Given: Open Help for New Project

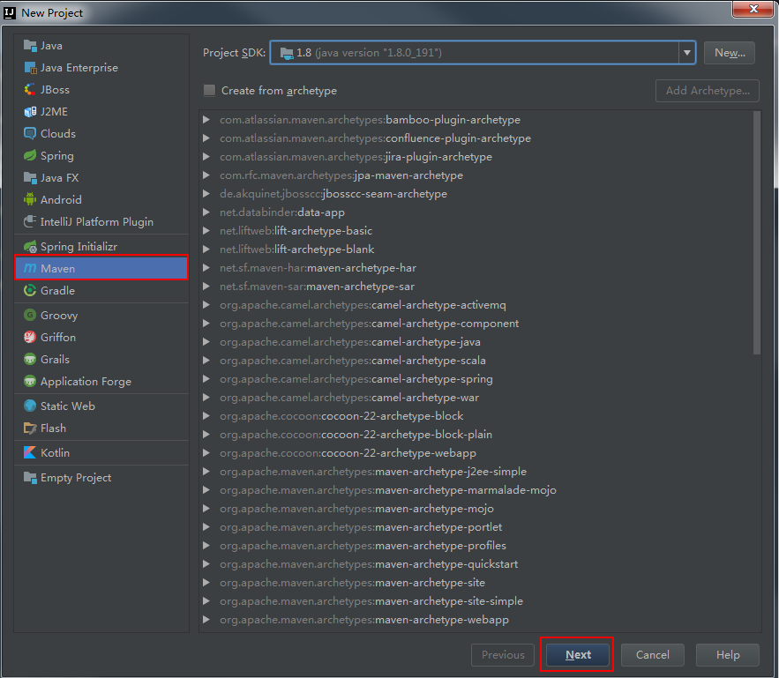Looking at the screenshot, I should click(727, 655).
